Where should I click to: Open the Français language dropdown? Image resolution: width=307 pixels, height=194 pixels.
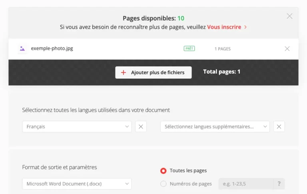pyautogui.click(x=77, y=127)
